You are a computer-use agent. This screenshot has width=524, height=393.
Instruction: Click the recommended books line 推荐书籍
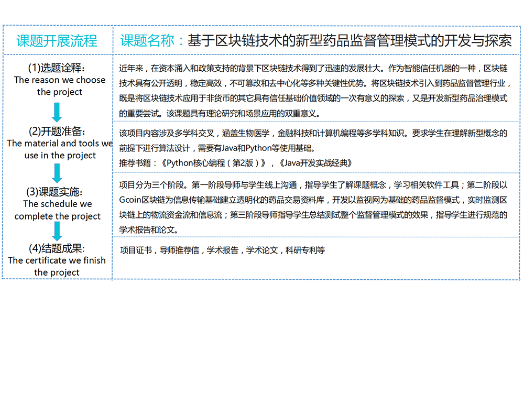pyautogui.click(x=235, y=163)
